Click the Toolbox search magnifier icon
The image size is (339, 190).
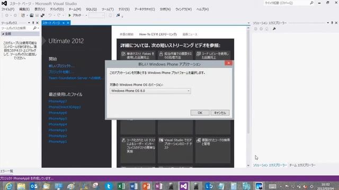point(34,28)
